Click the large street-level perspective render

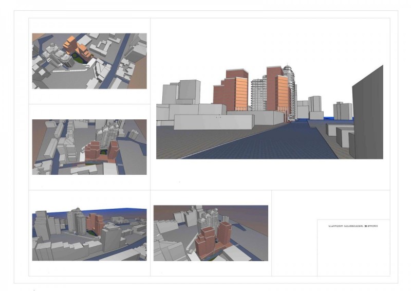point(269,112)
